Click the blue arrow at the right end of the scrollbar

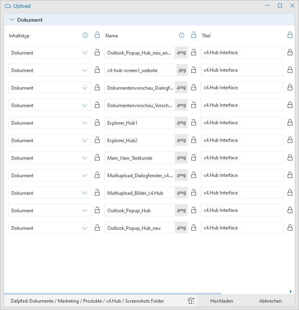point(291,291)
